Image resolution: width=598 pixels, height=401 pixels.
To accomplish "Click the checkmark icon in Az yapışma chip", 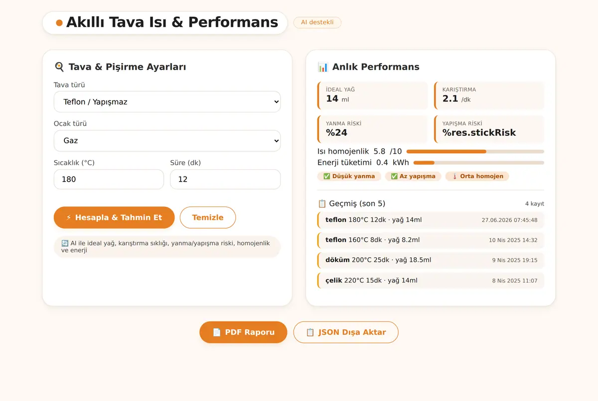I will [x=394, y=176].
